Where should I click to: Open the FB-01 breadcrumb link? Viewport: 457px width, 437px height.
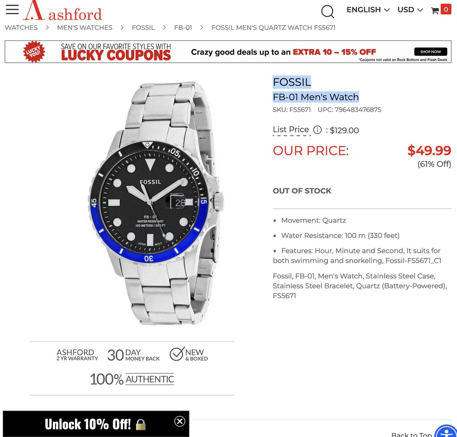pos(183,28)
